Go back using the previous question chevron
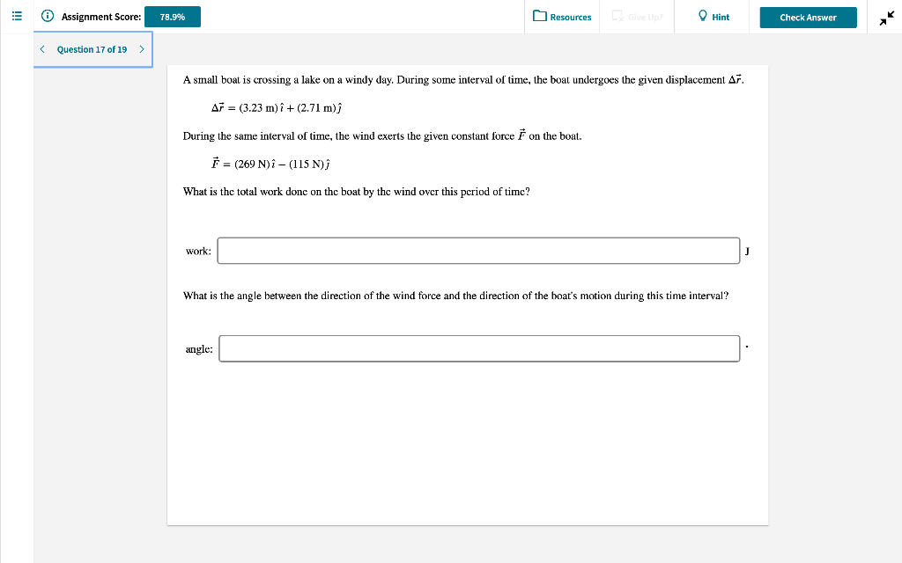 pos(41,50)
